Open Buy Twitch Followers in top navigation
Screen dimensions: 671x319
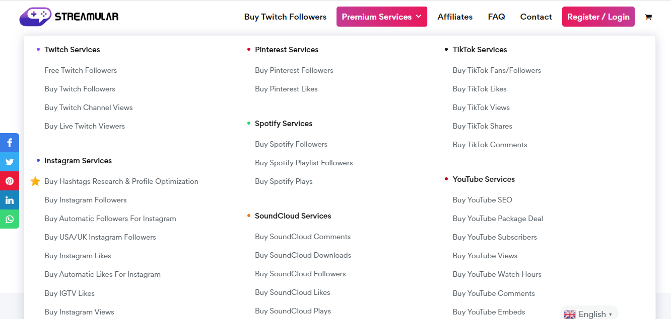pos(285,17)
